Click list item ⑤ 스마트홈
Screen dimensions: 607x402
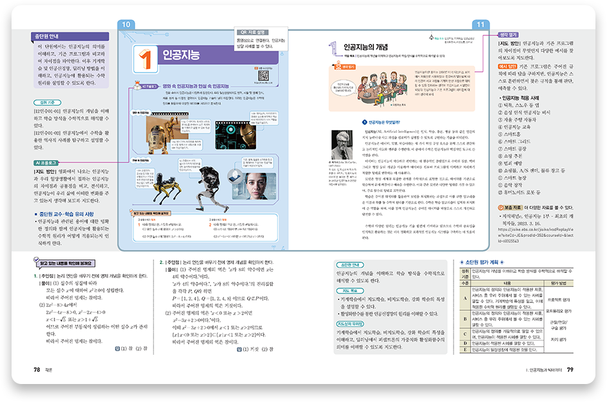(510, 134)
